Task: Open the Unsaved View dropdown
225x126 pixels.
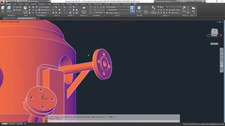Action: (117, 10)
